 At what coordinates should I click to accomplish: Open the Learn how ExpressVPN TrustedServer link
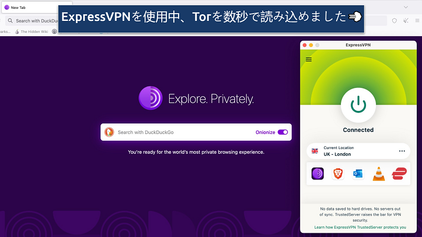[x=360, y=228]
